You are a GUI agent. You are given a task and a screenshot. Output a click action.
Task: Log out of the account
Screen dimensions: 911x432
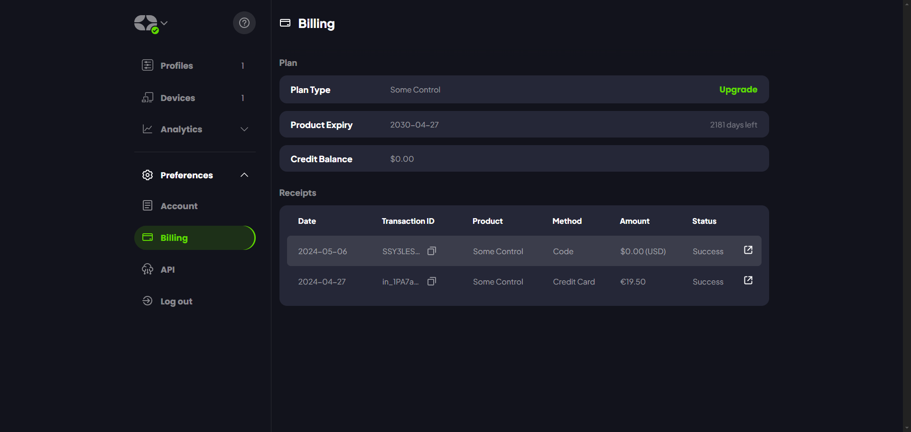coord(176,301)
